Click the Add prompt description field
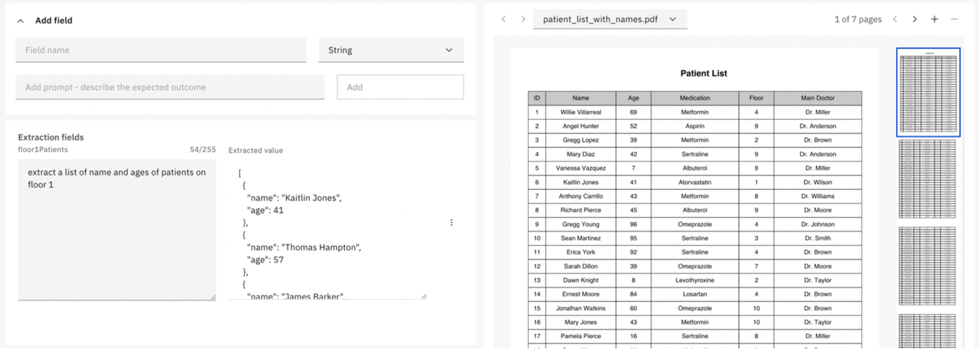979x352 pixels. pyautogui.click(x=170, y=87)
